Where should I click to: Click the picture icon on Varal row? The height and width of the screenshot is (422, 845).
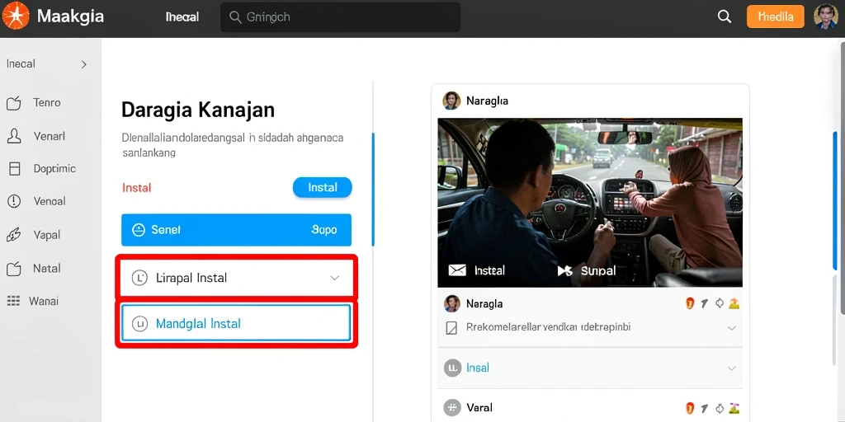point(734,407)
